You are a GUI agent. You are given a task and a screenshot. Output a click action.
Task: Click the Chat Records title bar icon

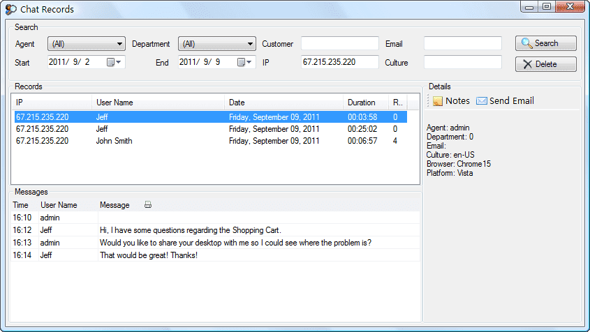click(x=10, y=10)
